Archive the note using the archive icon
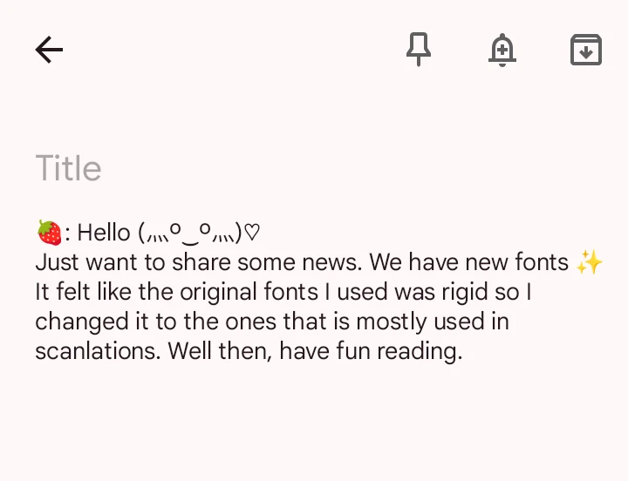This screenshot has height=481, width=628. 585,50
